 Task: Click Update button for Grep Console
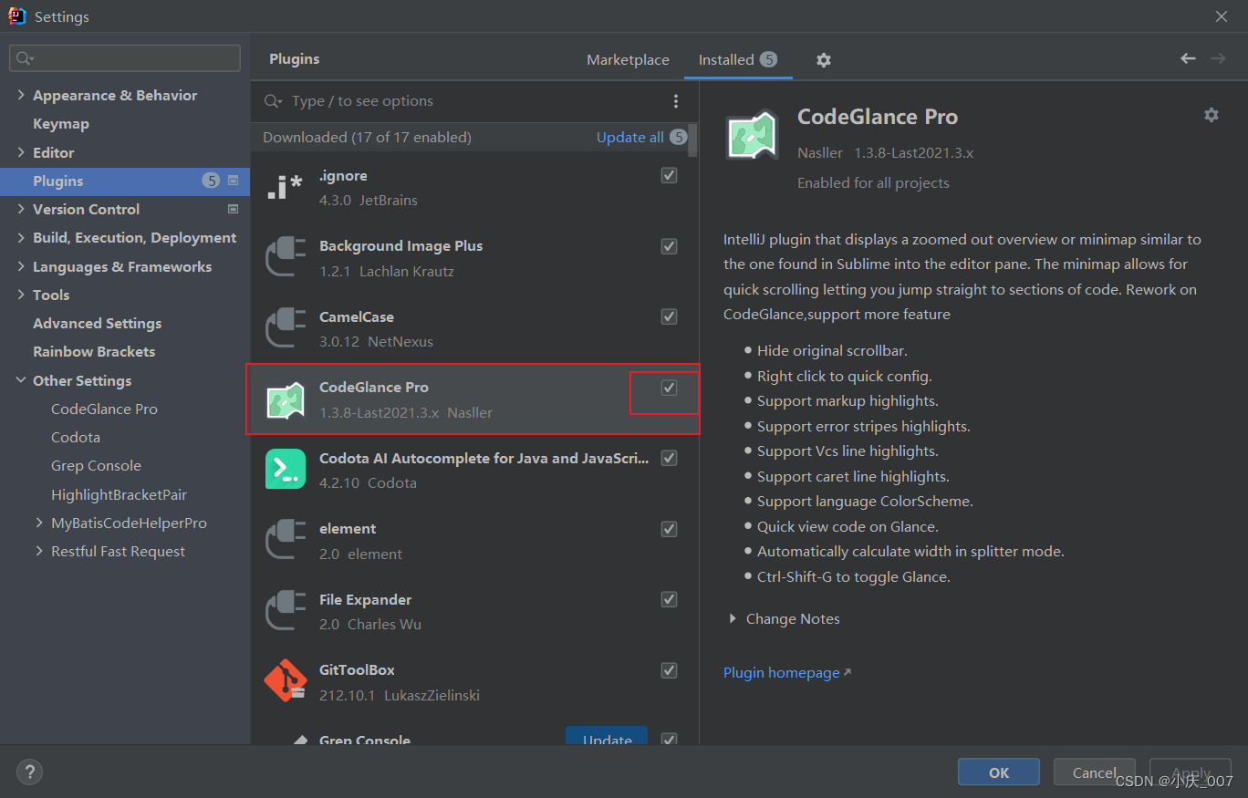607,737
